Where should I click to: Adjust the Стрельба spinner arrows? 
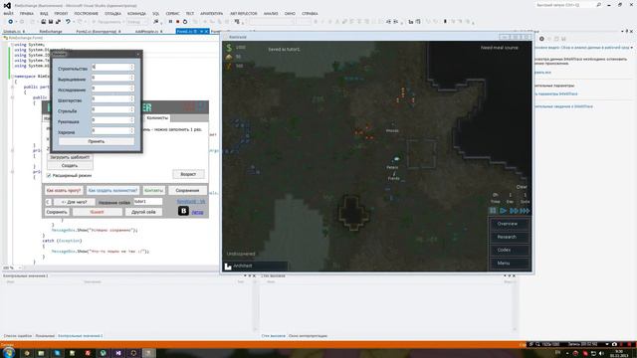pos(131,109)
